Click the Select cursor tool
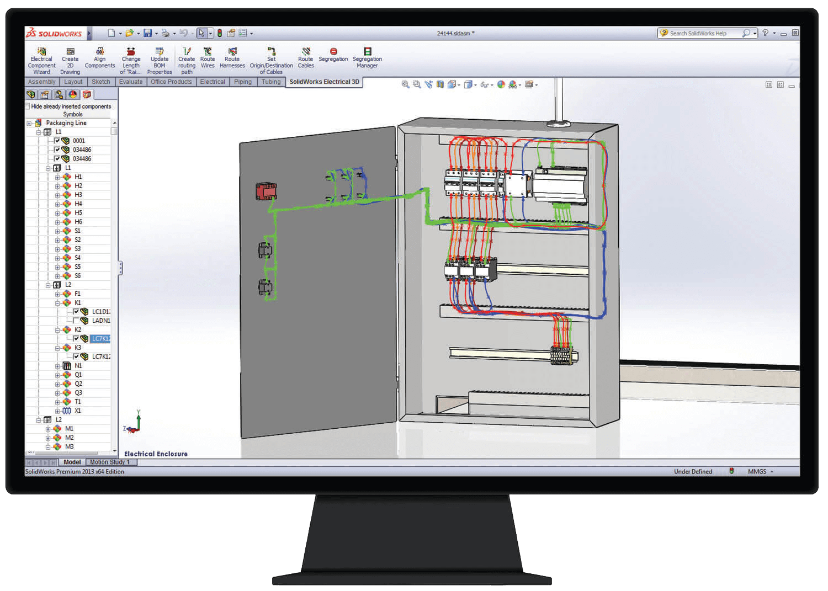This screenshot has height=591, width=828. 201,33
